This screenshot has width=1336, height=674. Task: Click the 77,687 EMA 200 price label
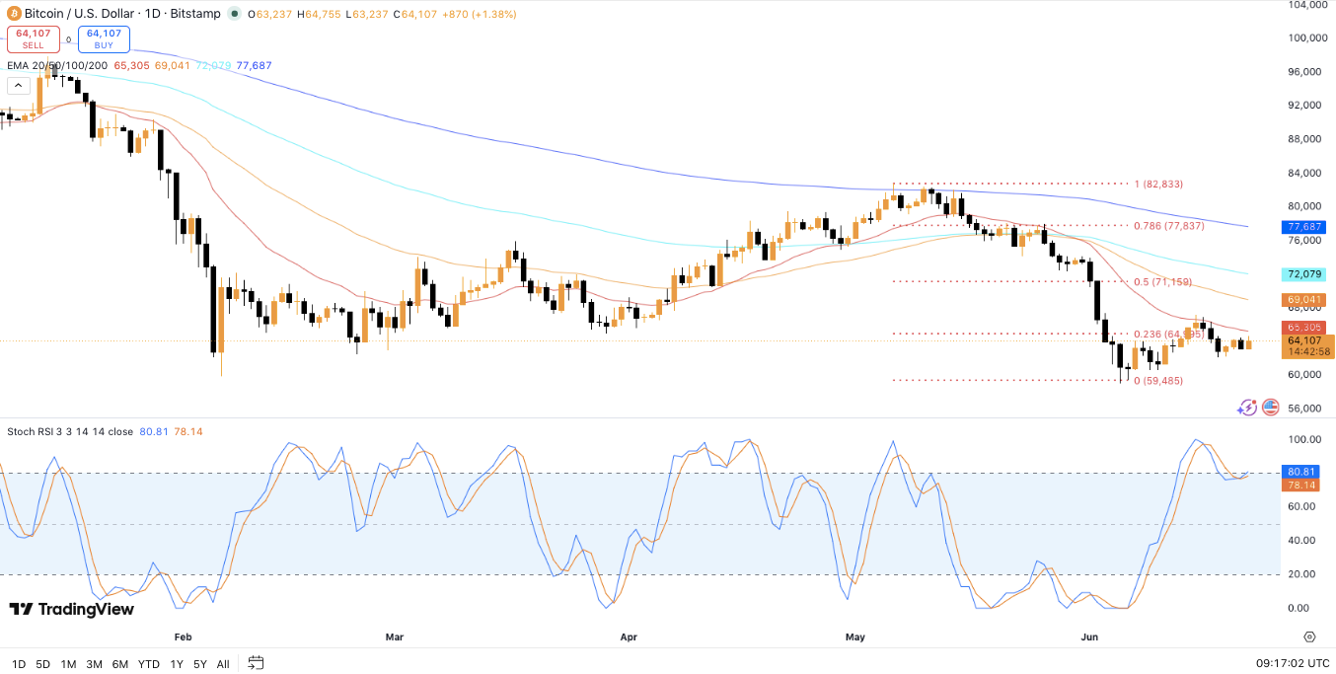click(x=1302, y=227)
